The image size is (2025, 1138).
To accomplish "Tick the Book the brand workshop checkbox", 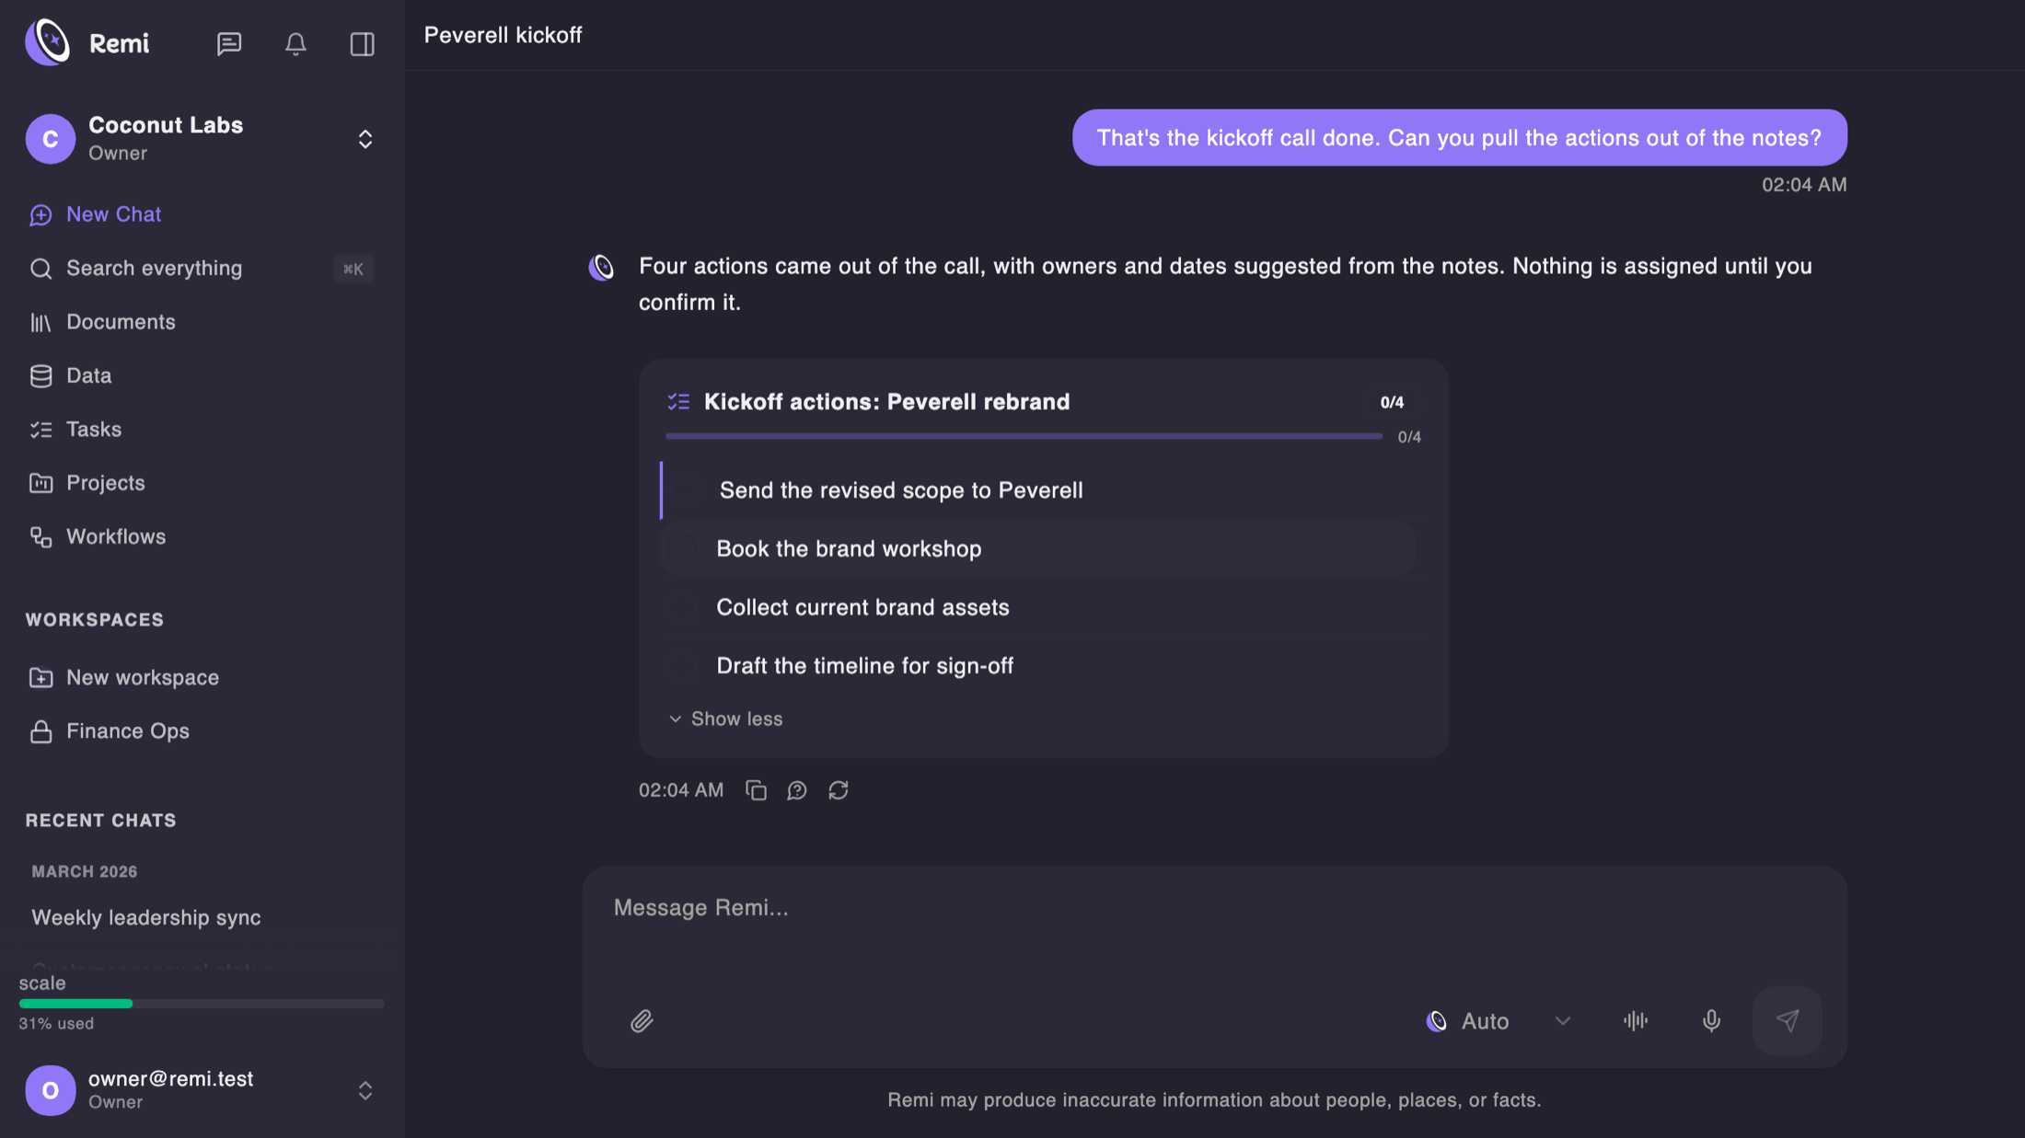I will (x=682, y=549).
